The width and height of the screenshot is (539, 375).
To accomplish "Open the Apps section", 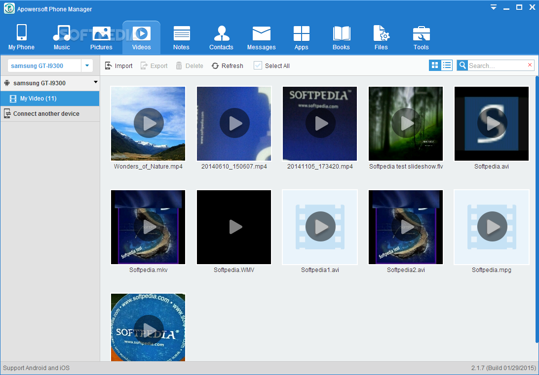I will (x=301, y=37).
